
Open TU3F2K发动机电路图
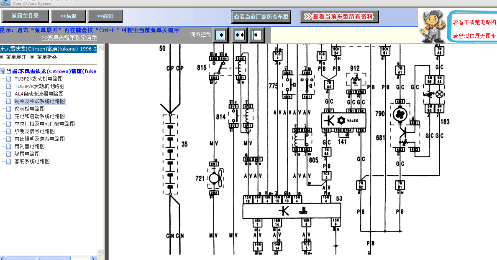coord(38,79)
